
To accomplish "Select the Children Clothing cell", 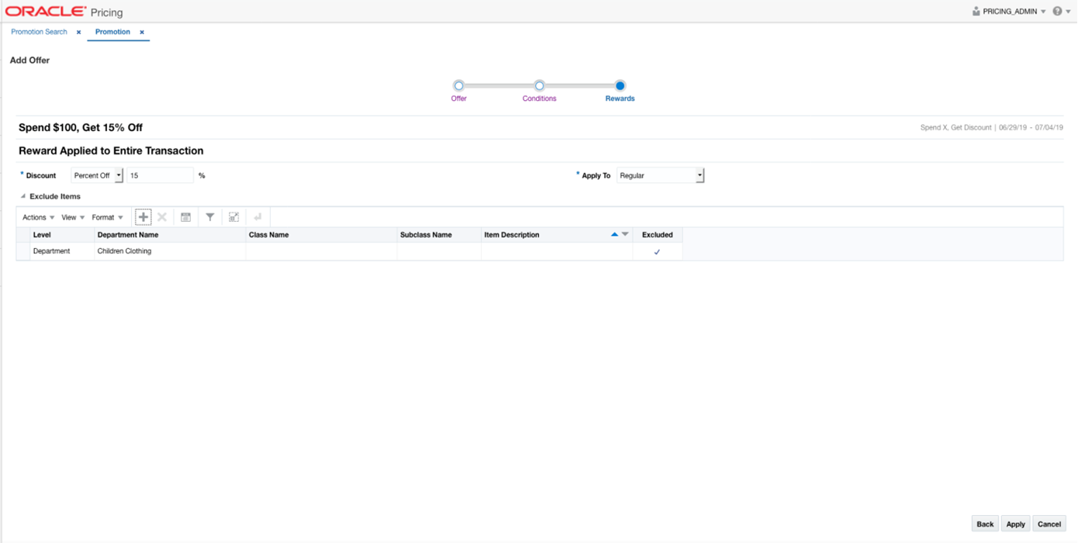I will pyautogui.click(x=170, y=251).
